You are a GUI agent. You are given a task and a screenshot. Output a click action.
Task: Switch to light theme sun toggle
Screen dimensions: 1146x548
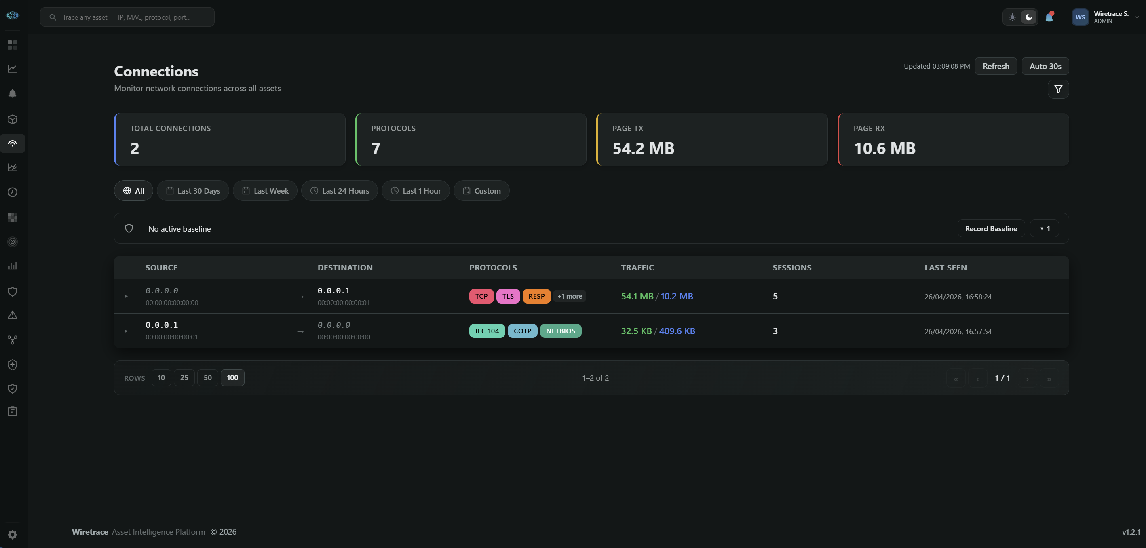(1012, 17)
